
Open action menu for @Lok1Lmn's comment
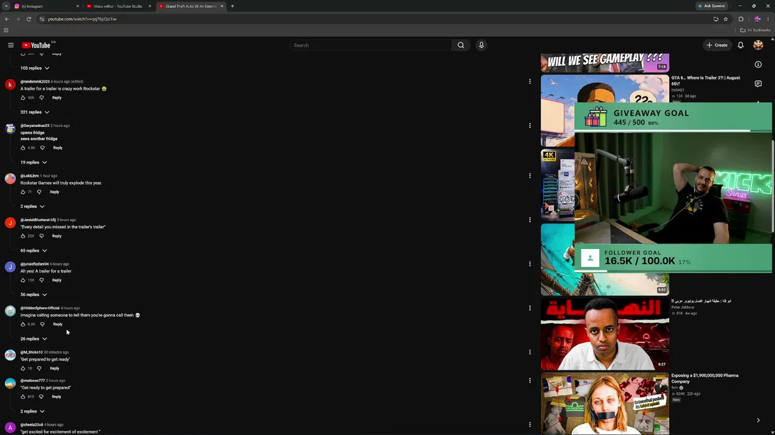tap(530, 176)
